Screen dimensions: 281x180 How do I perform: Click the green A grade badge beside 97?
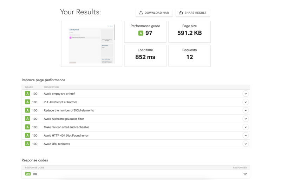coord(141,33)
